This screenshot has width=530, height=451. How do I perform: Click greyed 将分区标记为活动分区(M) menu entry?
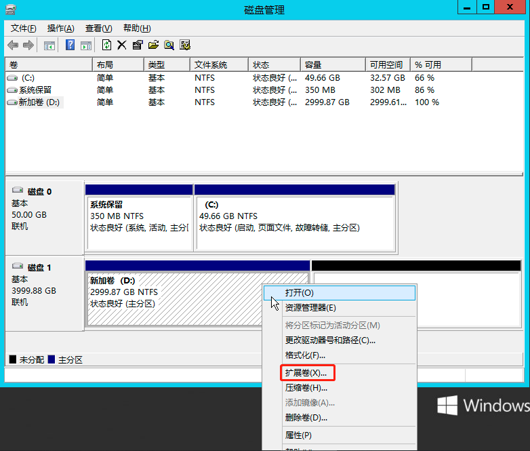340,326
